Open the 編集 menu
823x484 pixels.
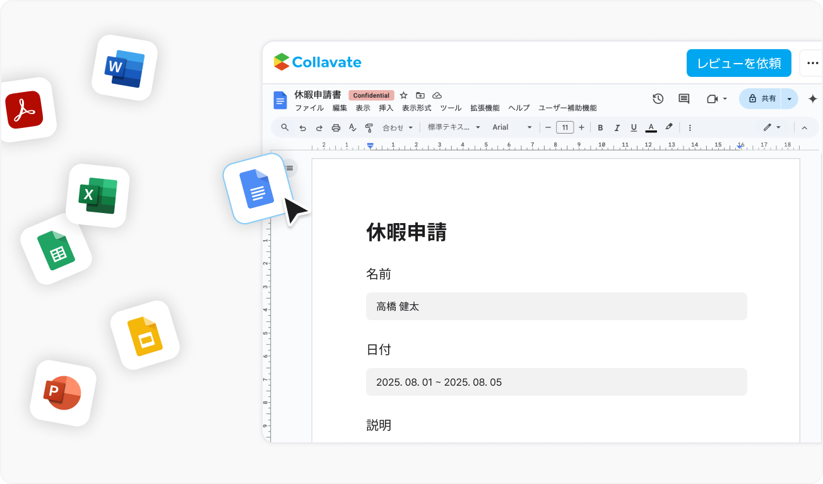340,108
